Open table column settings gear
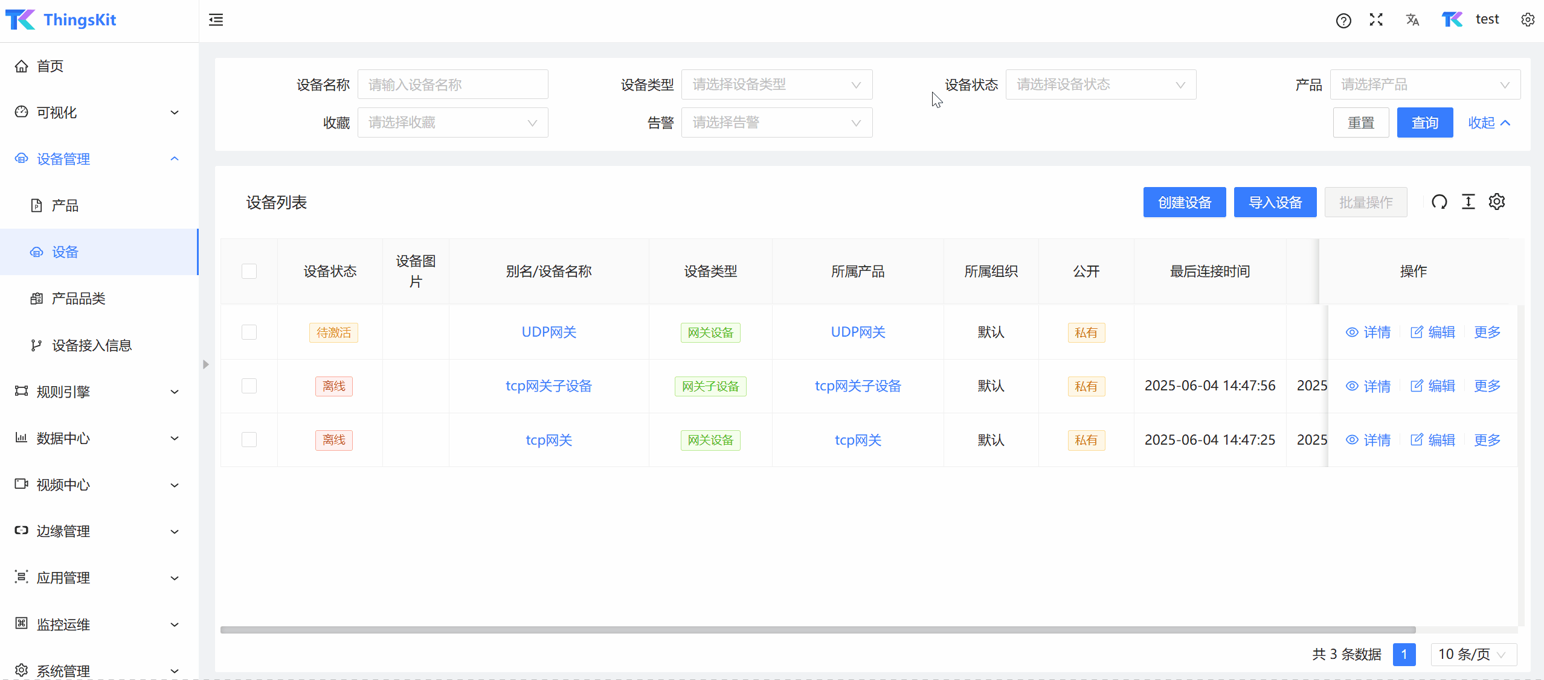Viewport: 1544px width, 680px height. pos(1496,202)
